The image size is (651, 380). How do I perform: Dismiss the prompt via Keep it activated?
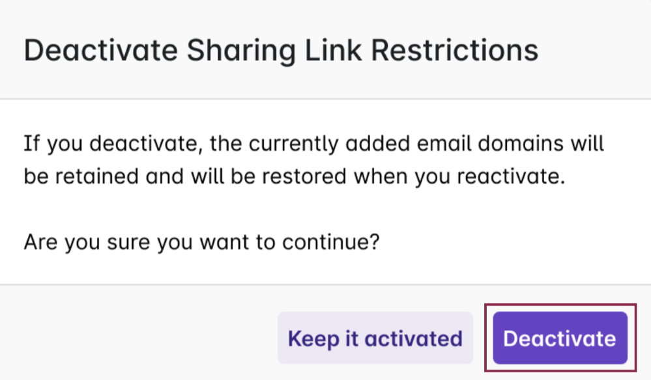375,338
